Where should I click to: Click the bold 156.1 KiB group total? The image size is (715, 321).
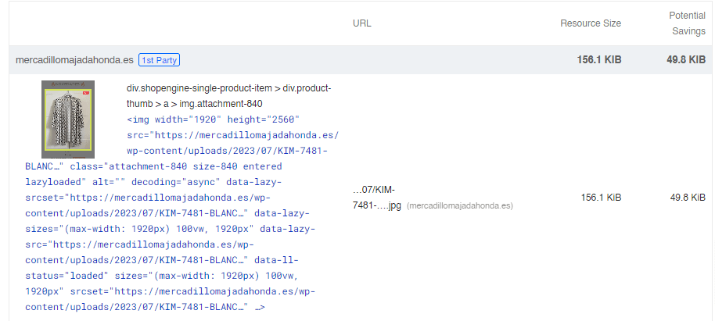598,60
